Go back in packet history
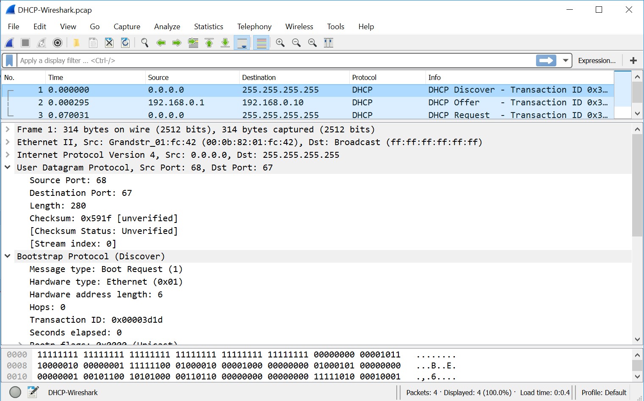 coord(161,43)
